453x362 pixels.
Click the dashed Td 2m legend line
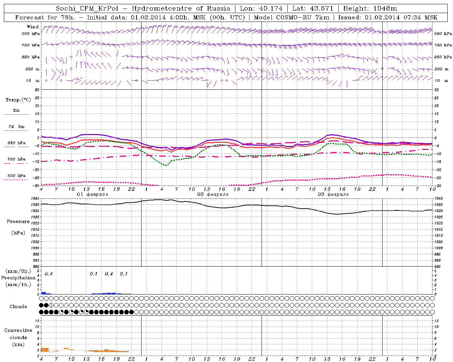pos(16,131)
